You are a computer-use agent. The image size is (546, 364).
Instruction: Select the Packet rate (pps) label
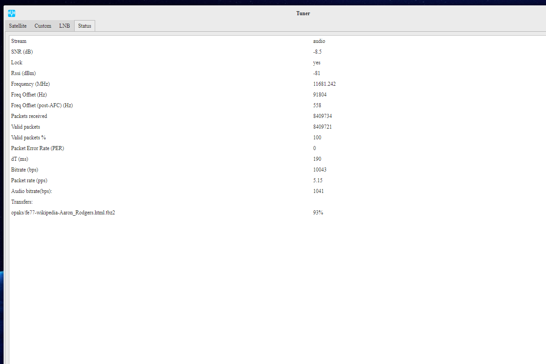[29, 180]
